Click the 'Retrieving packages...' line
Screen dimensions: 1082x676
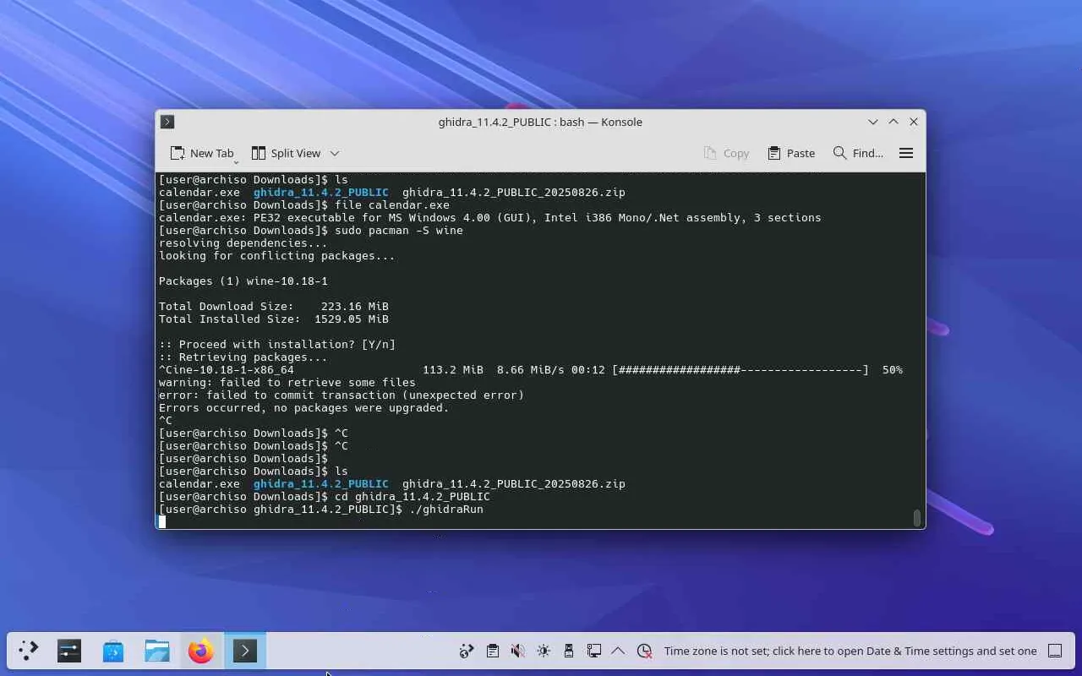[243, 357]
